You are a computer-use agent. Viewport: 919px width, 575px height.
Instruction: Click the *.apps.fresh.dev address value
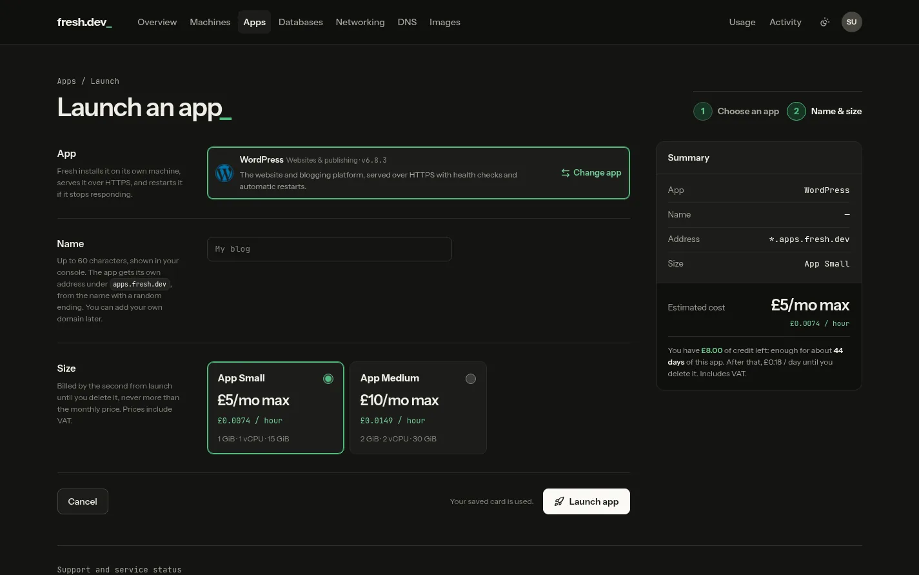point(809,239)
